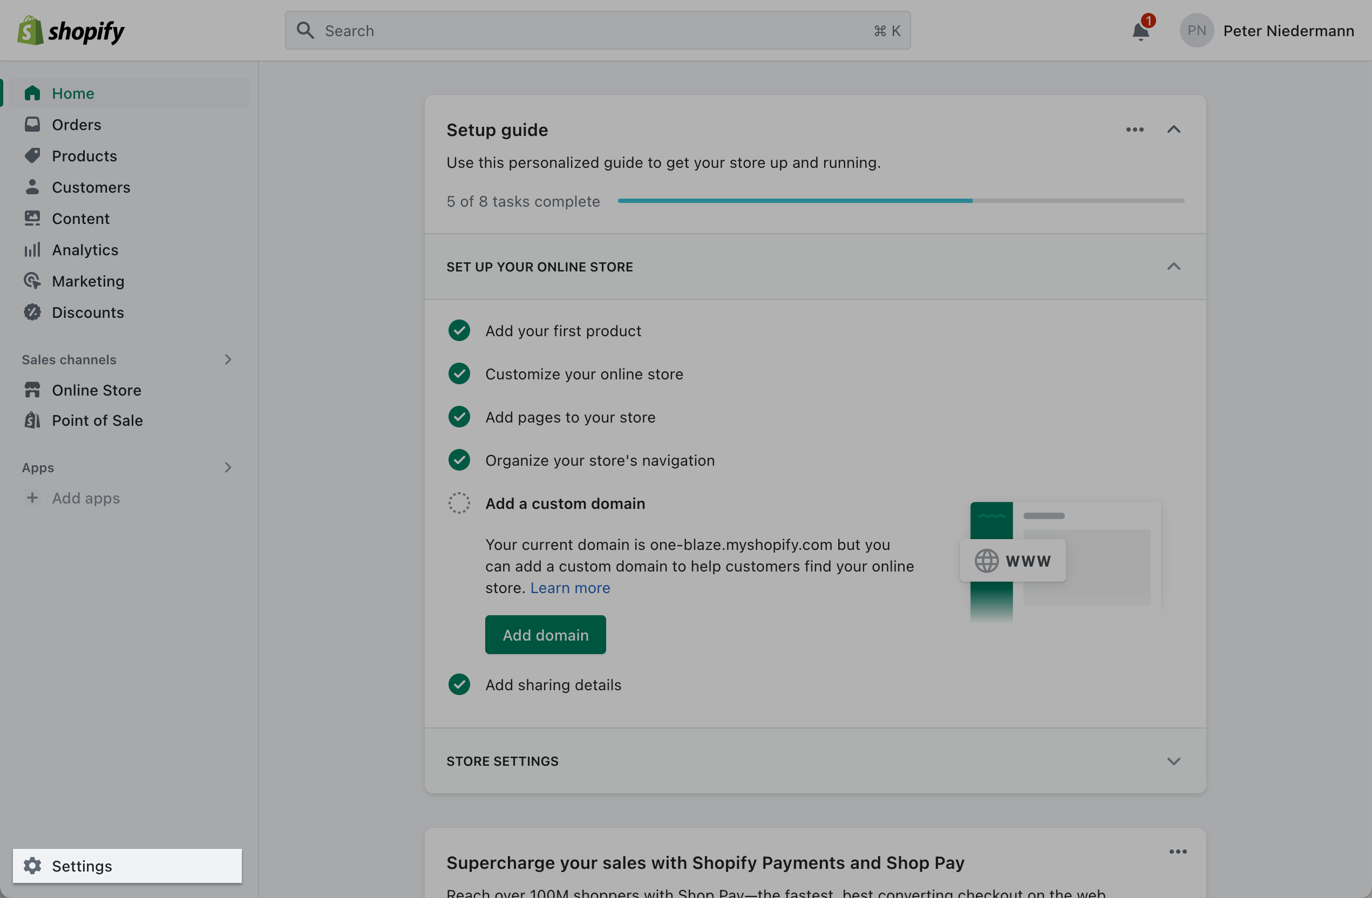This screenshot has width=1372, height=898.
Task: Toggle the Add a custom domain task circle
Action: (x=459, y=503)
